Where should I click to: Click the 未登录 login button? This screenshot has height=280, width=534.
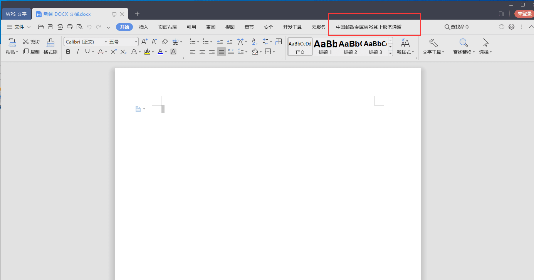point(524,14)
